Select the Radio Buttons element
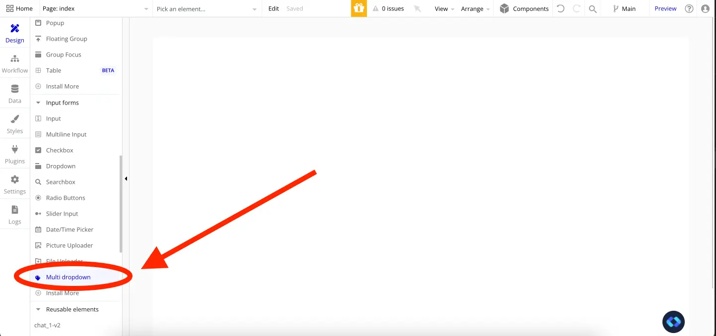This screenshot has height=336, width=716. (x=65, y=197)
